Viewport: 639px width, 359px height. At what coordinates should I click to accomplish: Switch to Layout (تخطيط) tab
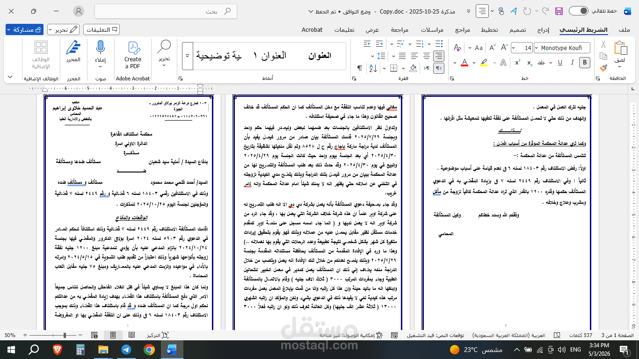(490, 29)
